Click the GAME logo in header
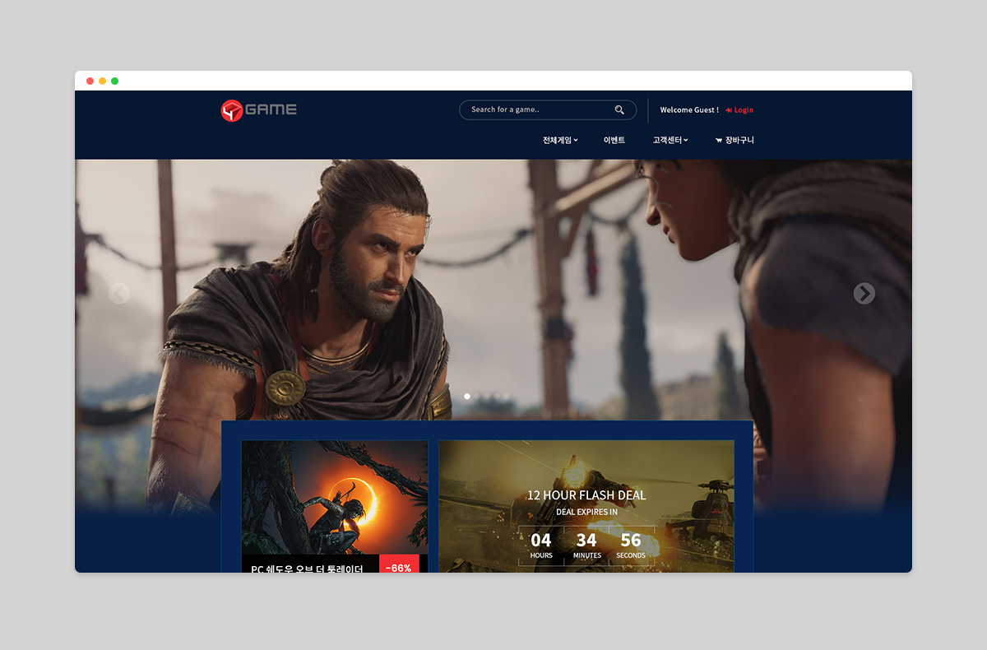 pos(259,109)
